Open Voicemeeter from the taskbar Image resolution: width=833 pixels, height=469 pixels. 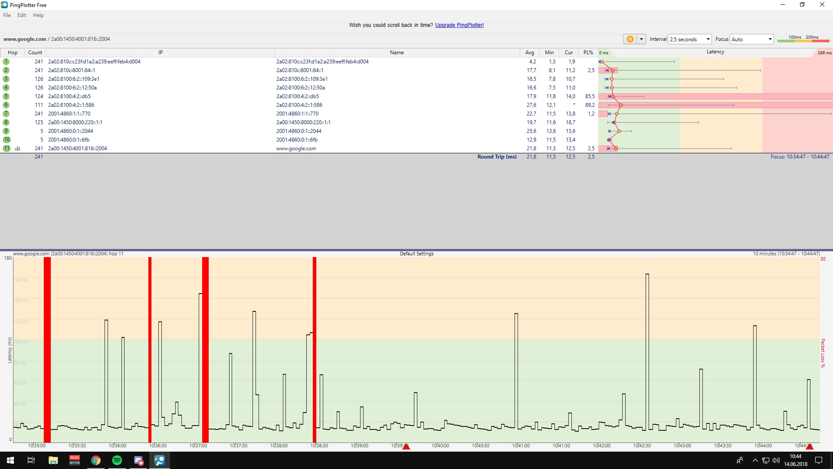tap(75, 460)
